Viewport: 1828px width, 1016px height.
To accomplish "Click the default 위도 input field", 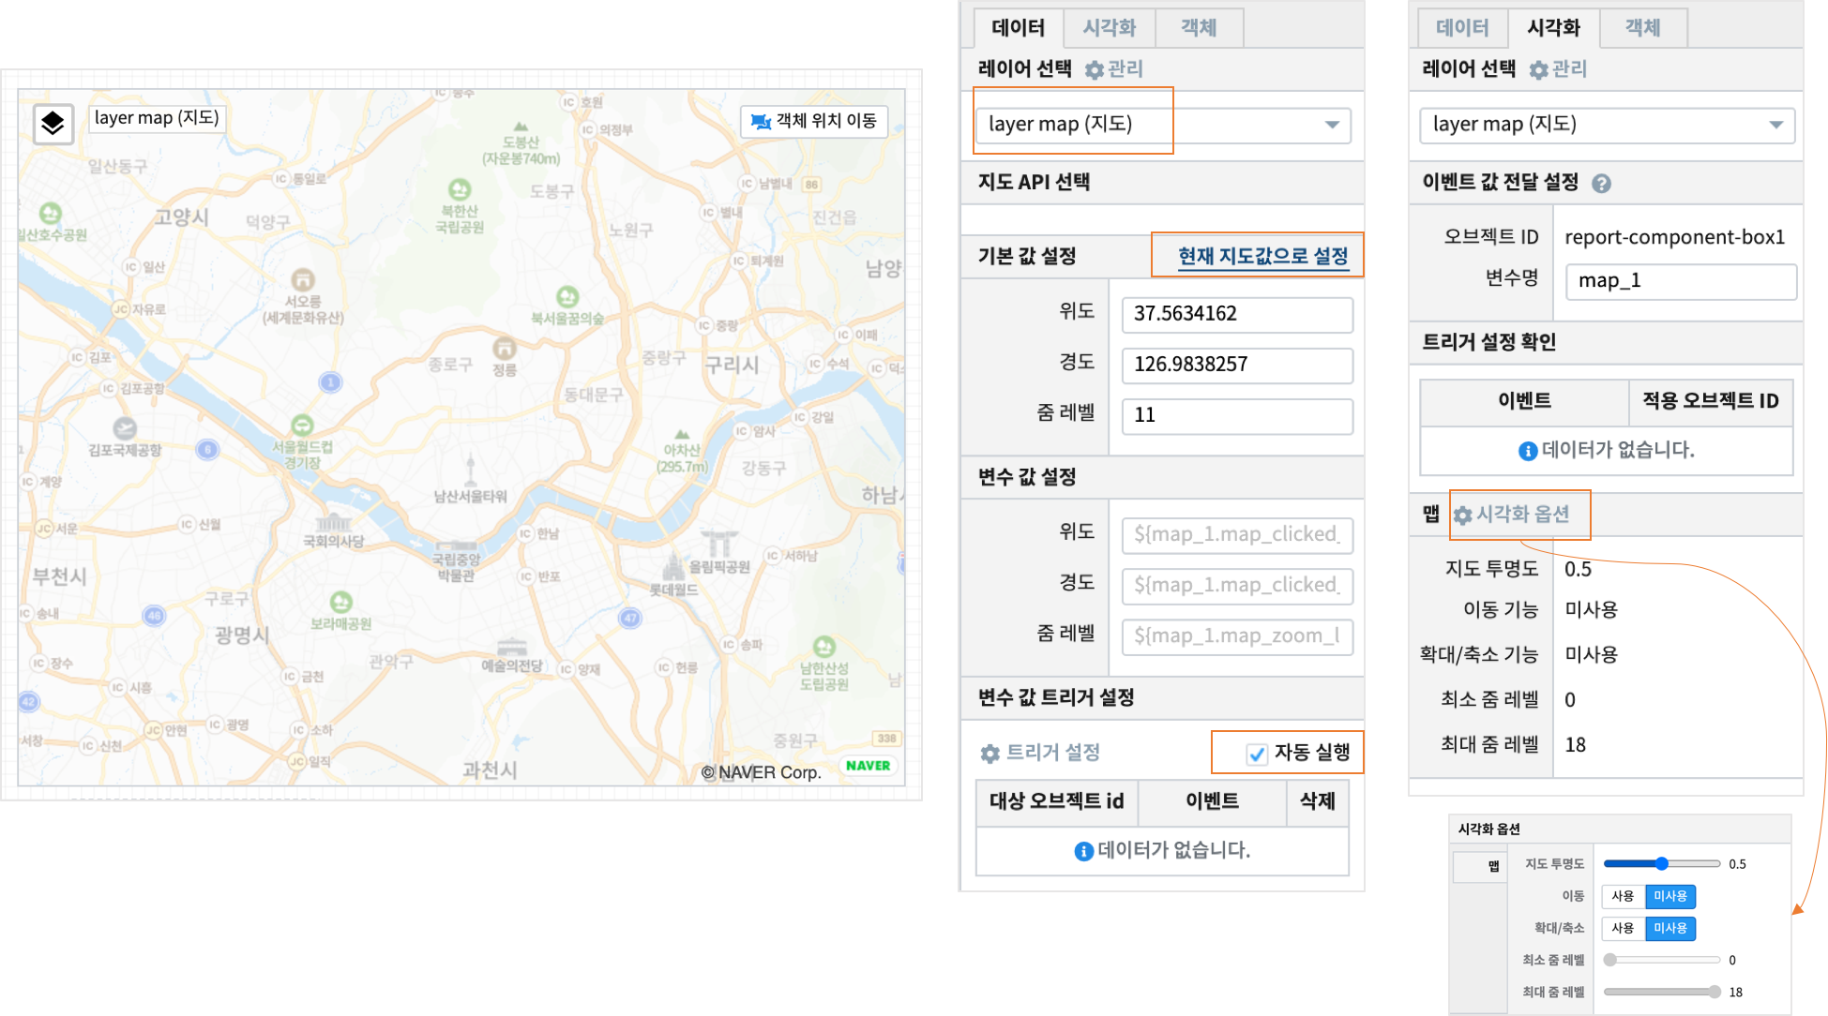I will coord(1237,314).
